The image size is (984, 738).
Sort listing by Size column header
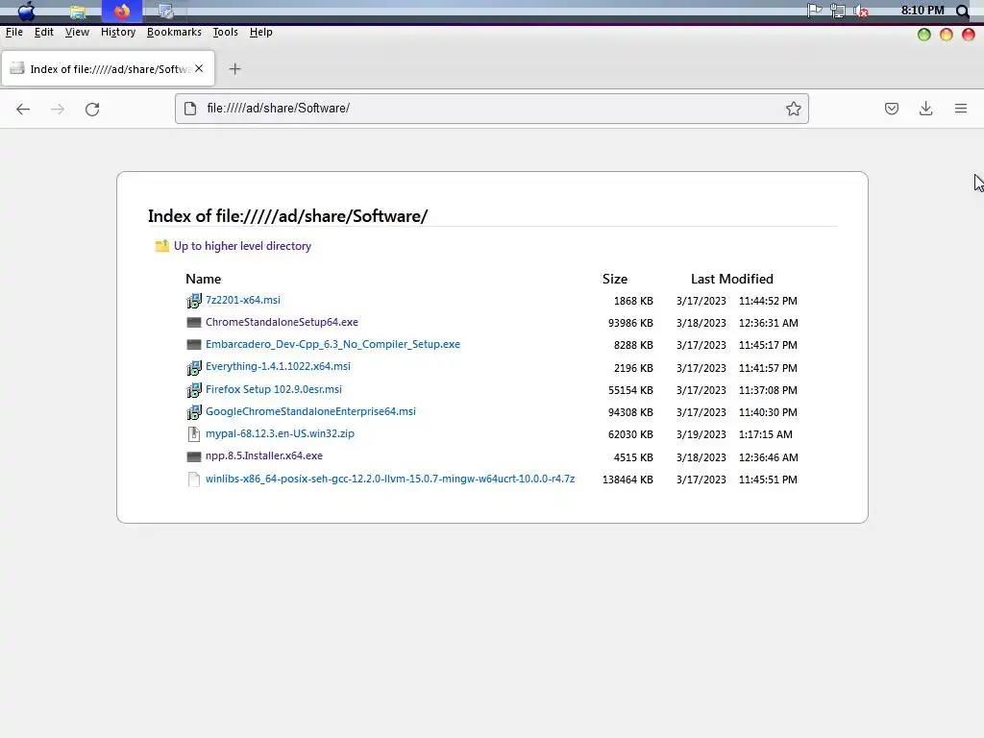(615, 279)
